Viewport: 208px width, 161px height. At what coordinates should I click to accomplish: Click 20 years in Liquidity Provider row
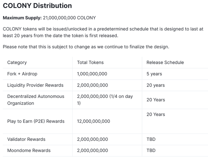[x=156, y=85]
